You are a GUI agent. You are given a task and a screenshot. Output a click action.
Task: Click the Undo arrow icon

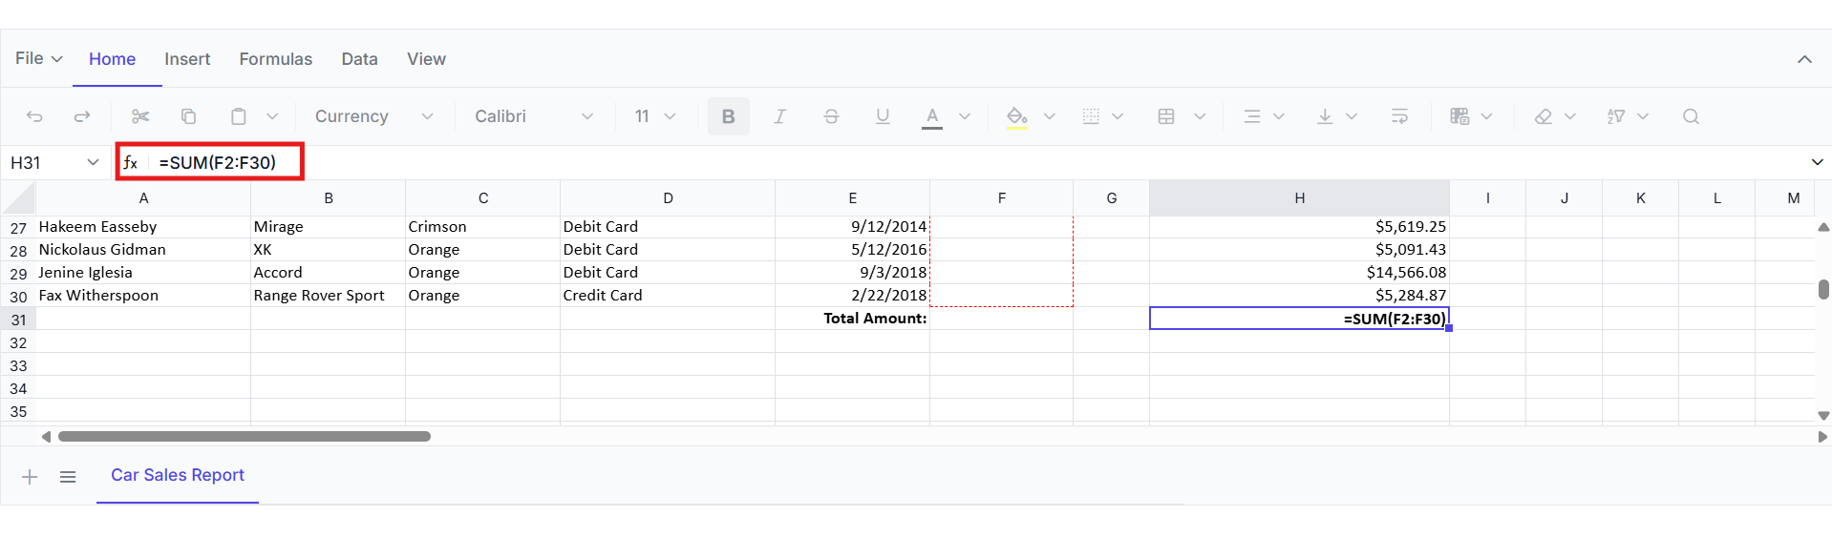34,116
